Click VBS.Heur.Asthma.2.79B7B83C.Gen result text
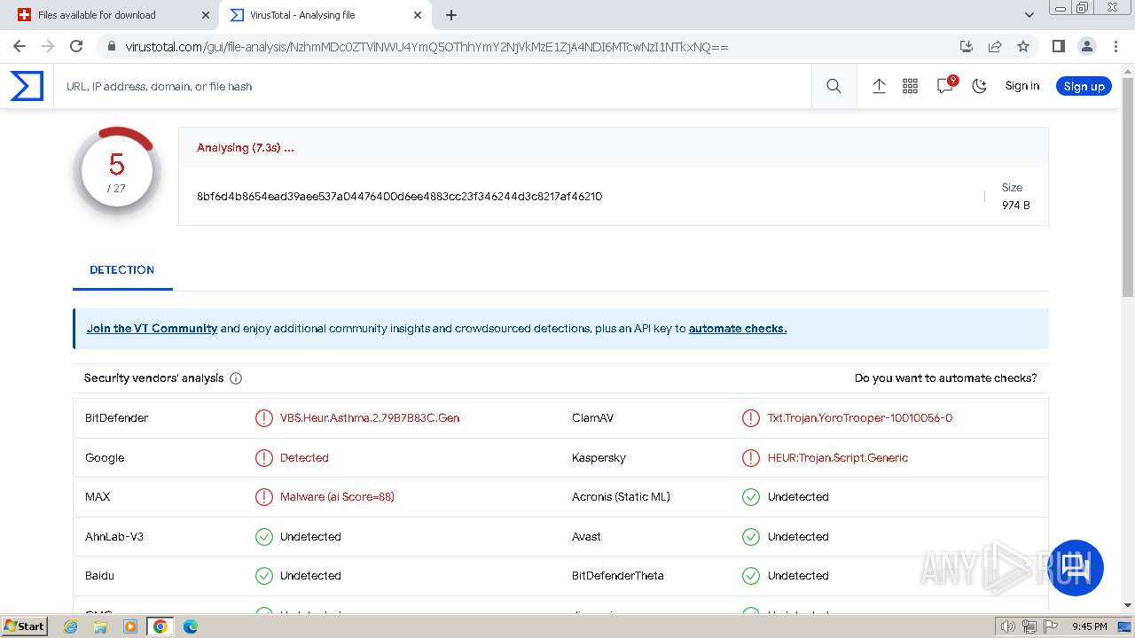The height and width of the screenshot is (638, 1135). pos(370,418)
